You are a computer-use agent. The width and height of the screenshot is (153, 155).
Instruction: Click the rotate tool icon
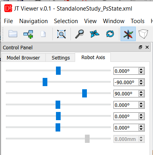click(x=110, y=34)
